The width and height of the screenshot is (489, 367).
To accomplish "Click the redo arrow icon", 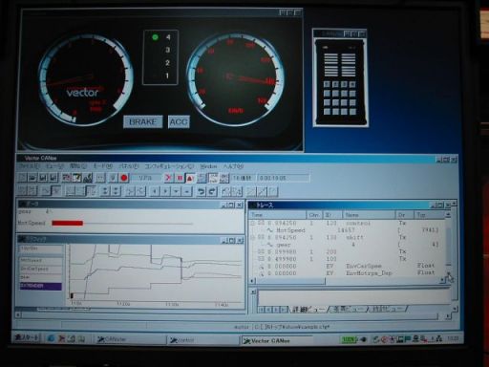I will [x=212, y=191].
